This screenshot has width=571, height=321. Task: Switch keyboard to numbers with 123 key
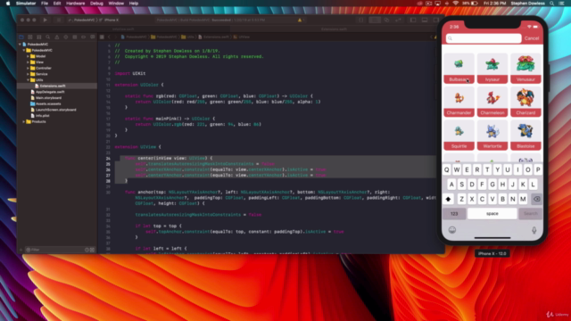click(454, 214)
